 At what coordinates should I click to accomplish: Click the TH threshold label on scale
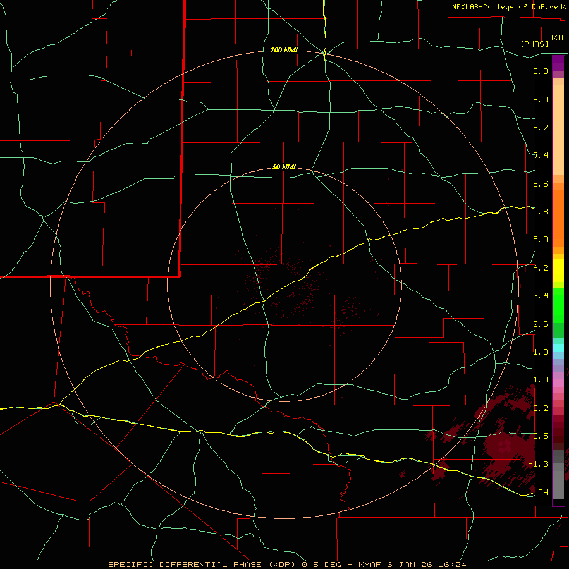pyautogui.click(x=543, y=493)
